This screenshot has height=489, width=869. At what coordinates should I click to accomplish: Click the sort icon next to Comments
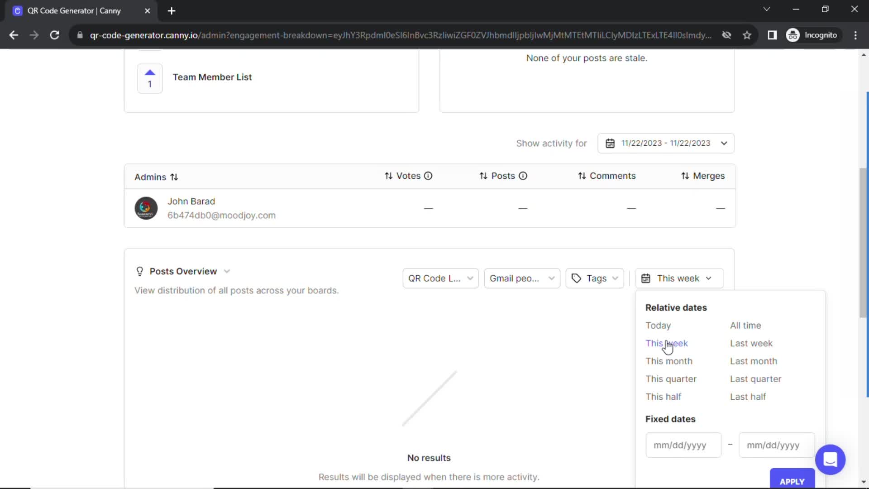[x=582, y=176]
